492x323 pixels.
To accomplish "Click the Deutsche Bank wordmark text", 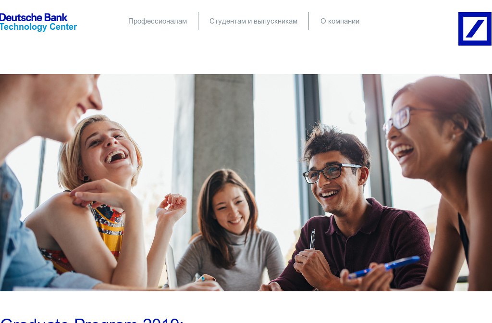I will (x=34, y=18).
